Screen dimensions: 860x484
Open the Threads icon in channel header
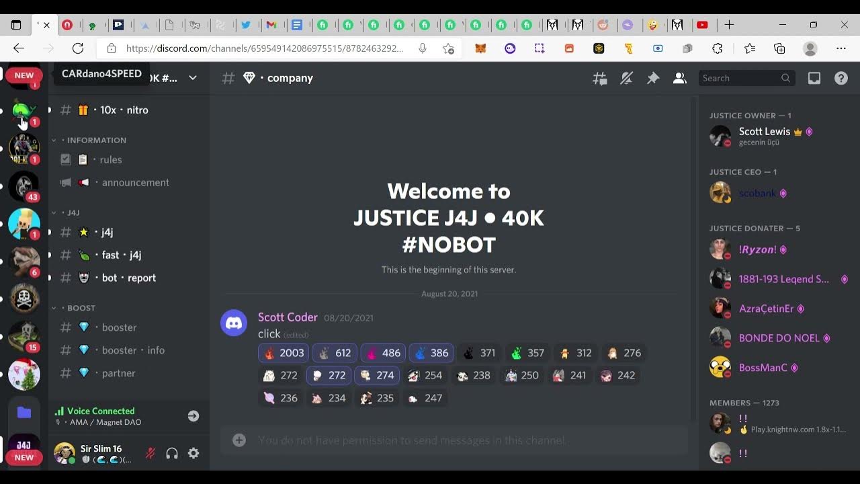600,78
